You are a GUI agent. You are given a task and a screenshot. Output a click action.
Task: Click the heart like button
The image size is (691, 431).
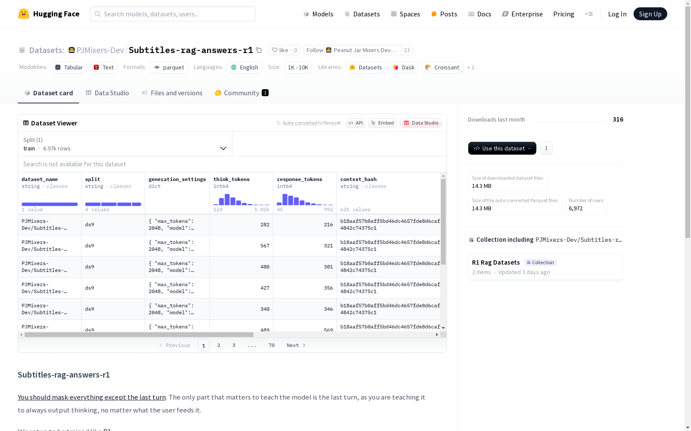[280, 50]
